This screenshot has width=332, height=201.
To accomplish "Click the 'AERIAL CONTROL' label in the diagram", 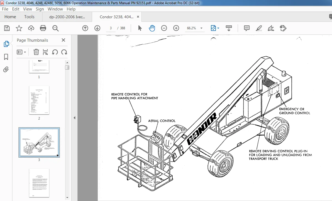I will (162, 121).
